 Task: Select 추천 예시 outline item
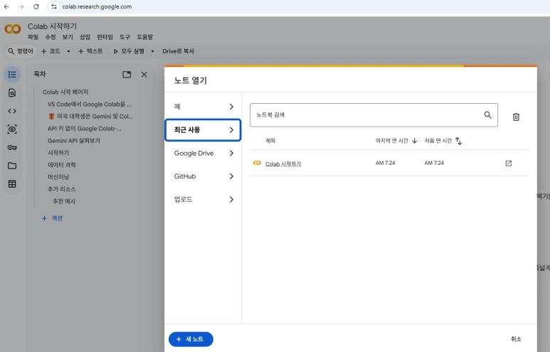coord(64,201)
